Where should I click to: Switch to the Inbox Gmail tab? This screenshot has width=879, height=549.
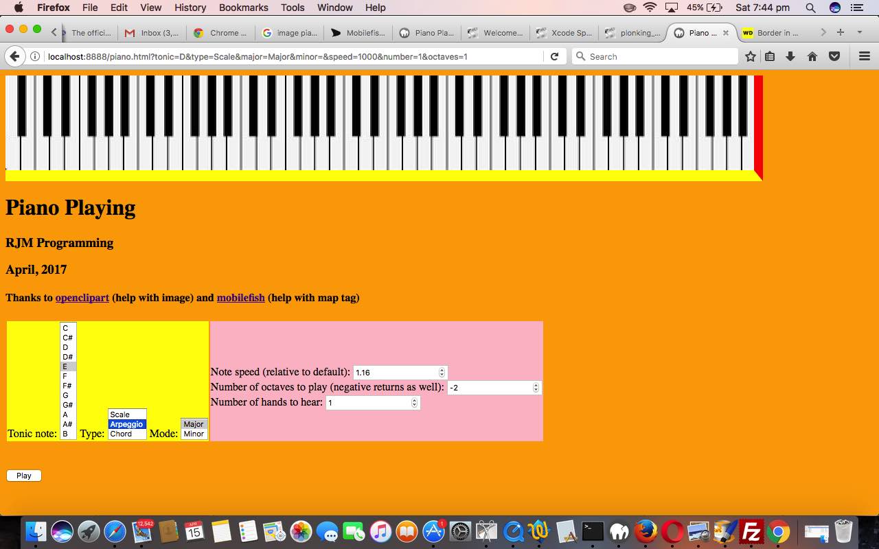click(152, 32)
